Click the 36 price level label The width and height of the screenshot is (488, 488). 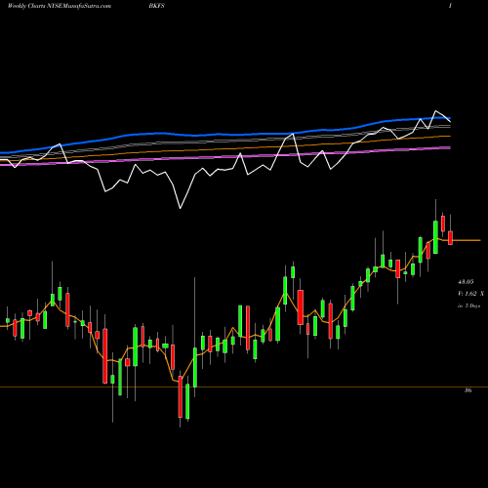[468, 390]
